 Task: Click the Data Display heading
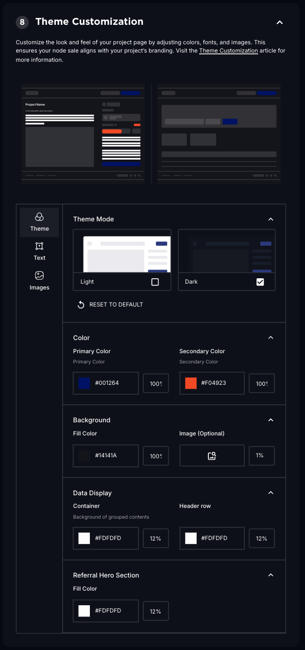pyautogui.click(x=92, y=493)
